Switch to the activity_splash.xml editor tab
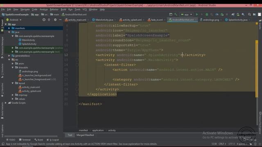The height and width of the screenshot is (147, 262). click(132, 20)
